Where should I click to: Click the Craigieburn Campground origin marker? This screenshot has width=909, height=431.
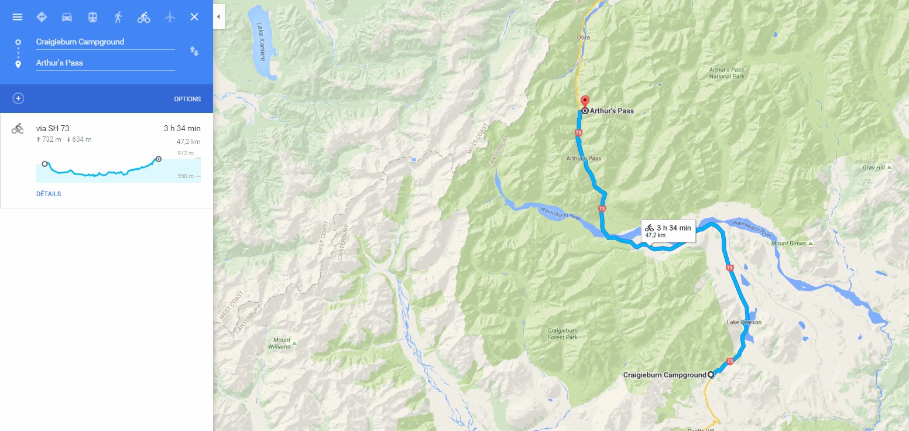tap(711, 375)
